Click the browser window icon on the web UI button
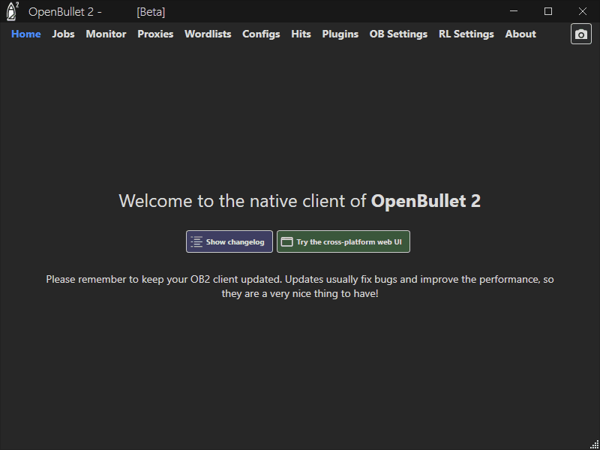 [286, 241]
